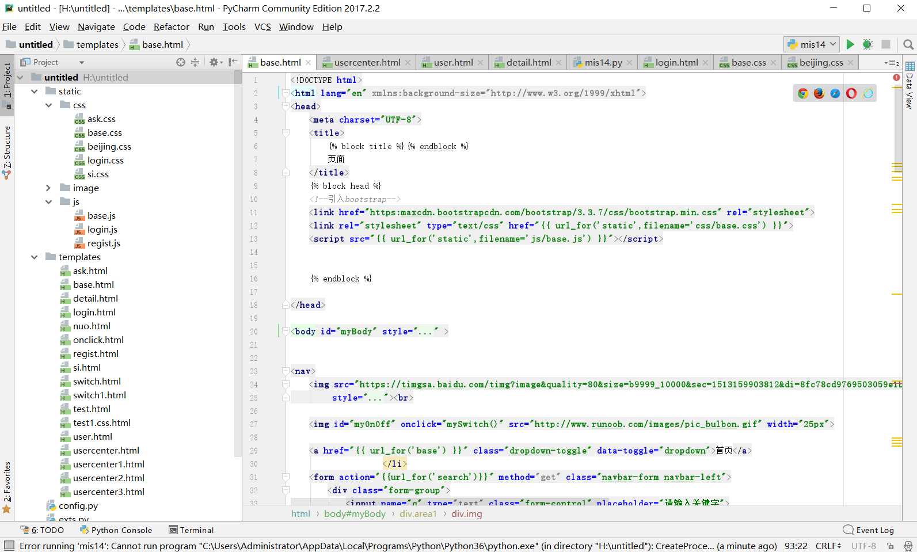Open the Refactor menu
917x552 pixels.
coord(172,26)
